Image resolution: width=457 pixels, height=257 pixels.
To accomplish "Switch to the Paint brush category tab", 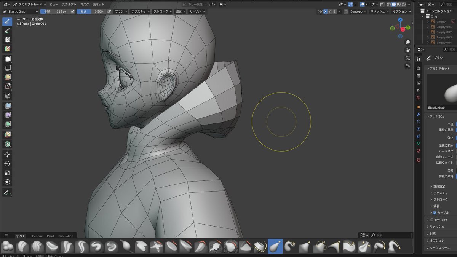I will click(x=50, y=236).
